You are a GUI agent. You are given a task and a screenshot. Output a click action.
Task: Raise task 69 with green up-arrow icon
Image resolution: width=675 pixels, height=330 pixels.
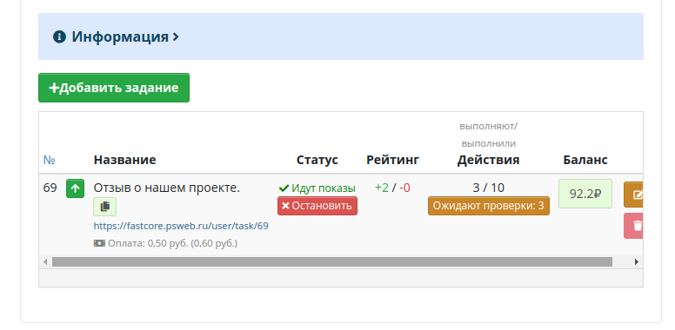pos(76,188)
